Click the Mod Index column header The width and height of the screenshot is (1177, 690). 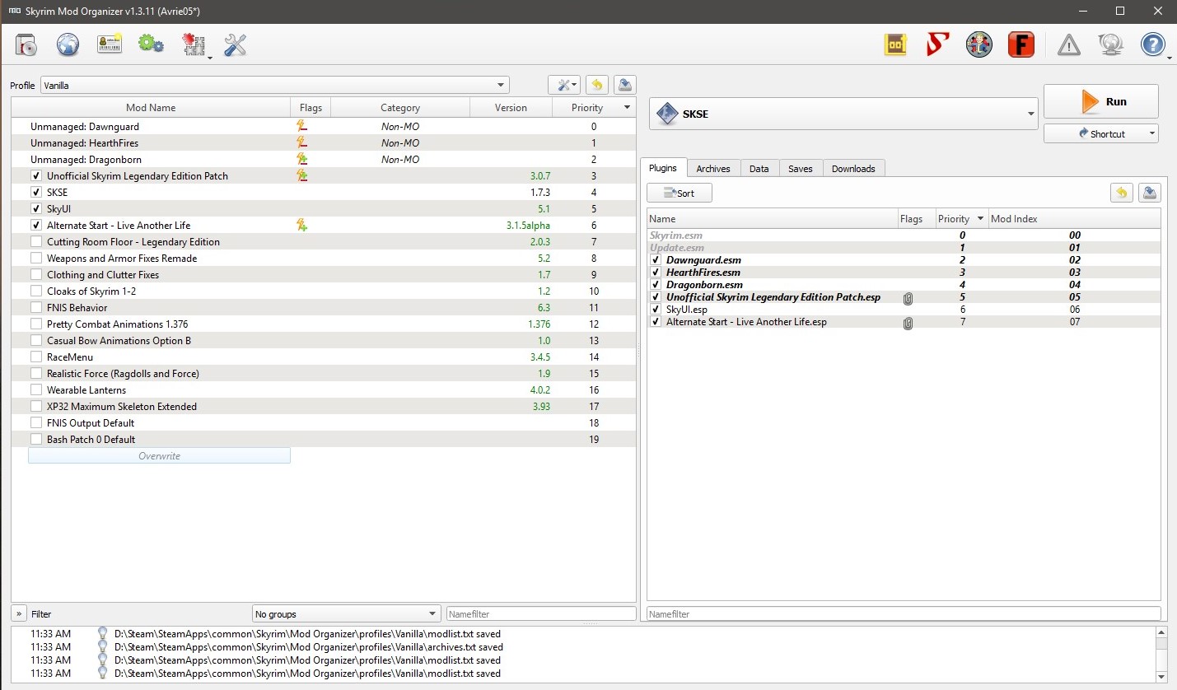coord(1074,219)
